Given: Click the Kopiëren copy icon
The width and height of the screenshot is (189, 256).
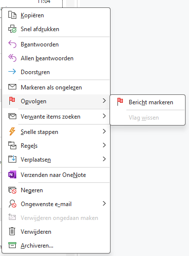Looking at the screenshot, I should click(x=12, y=15).
